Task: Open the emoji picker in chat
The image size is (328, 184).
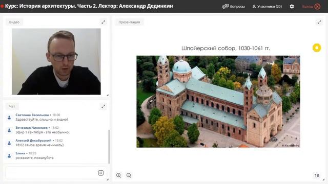Action: (x=100, y=173)
